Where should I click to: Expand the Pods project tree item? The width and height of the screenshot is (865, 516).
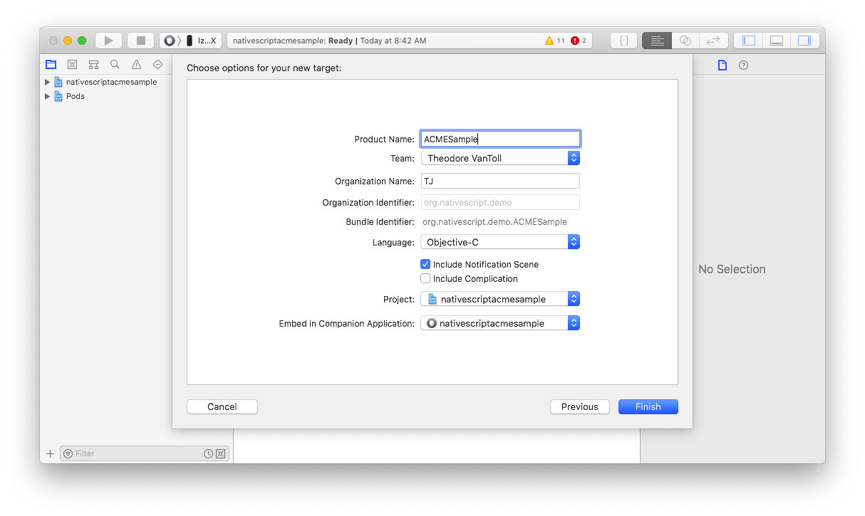tap(48, 96)
